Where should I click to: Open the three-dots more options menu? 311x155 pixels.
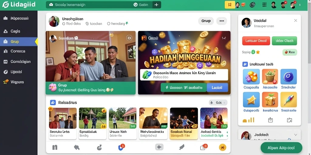point(221,21)
